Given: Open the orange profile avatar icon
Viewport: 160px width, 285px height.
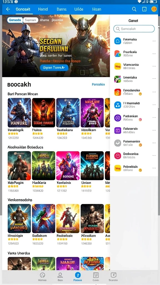Looking at the screenshot, I should point(154,9).
